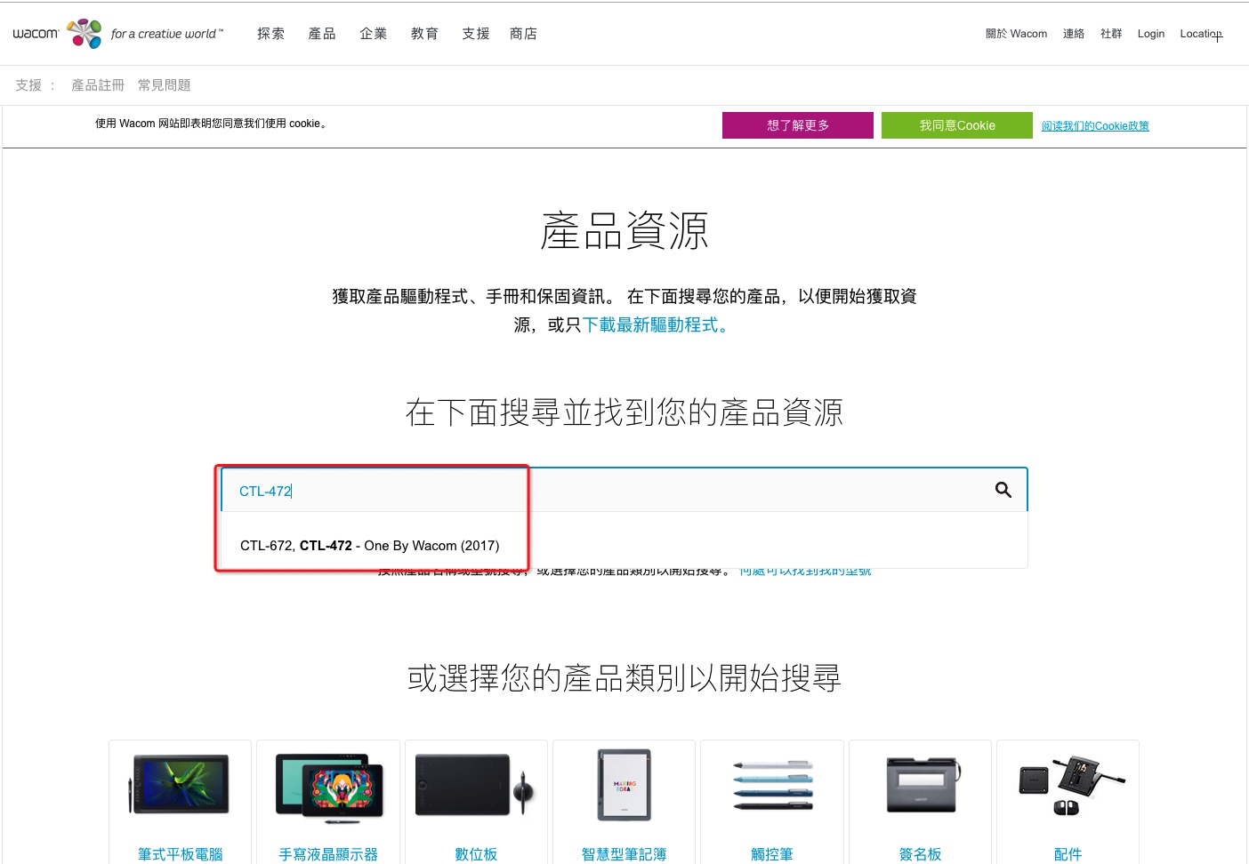Open the 觸控筆 category label link

772,854
